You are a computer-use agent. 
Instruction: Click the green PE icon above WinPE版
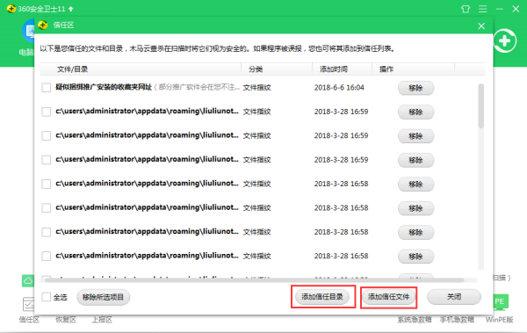[x=501, y=301]
